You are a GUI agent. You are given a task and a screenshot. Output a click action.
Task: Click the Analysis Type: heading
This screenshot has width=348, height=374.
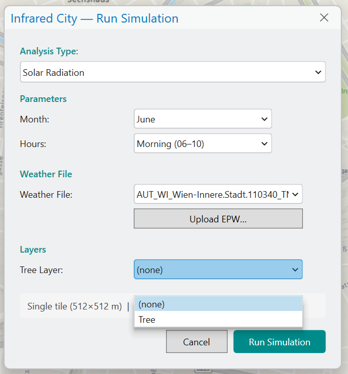(49, 51)
